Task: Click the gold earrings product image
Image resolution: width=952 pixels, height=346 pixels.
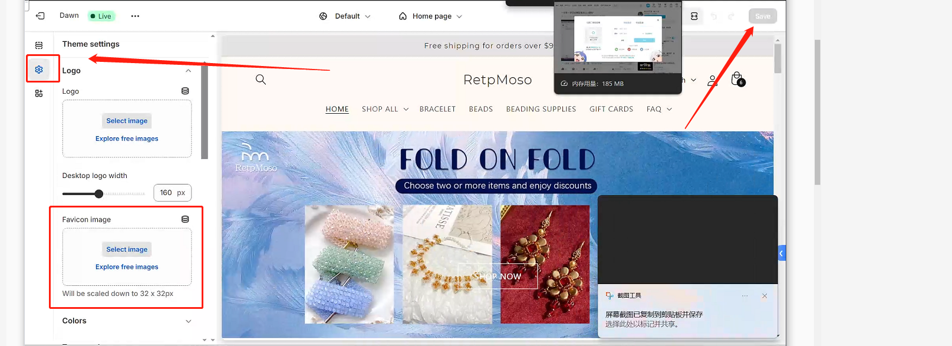Action: (545, 265)
